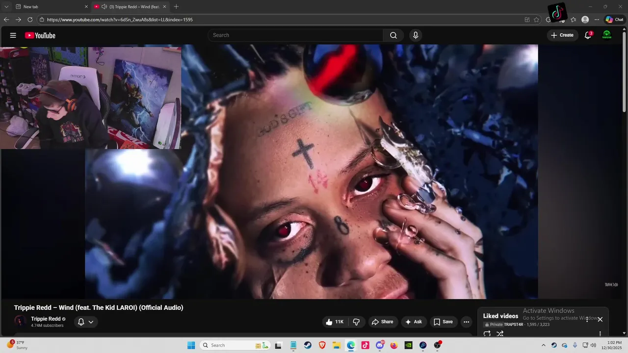Open the tab actions menu chevron
The width and height of the screenshot is (628, 353).
(6, 7)
